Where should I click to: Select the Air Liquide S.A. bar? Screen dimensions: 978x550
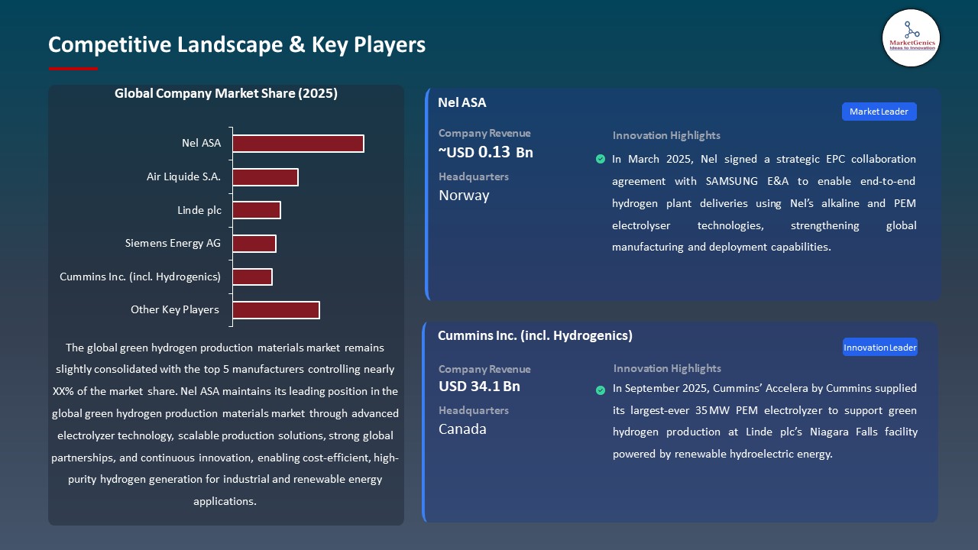click(x=264, y=176)
